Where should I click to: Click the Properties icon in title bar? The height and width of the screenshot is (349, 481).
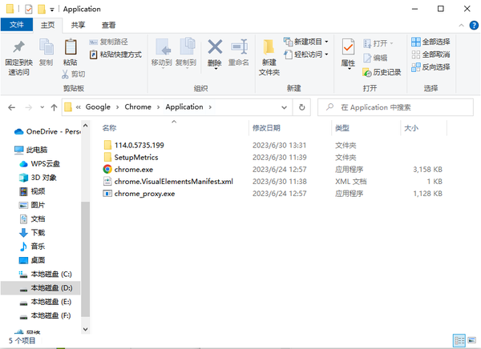point(29,9)
